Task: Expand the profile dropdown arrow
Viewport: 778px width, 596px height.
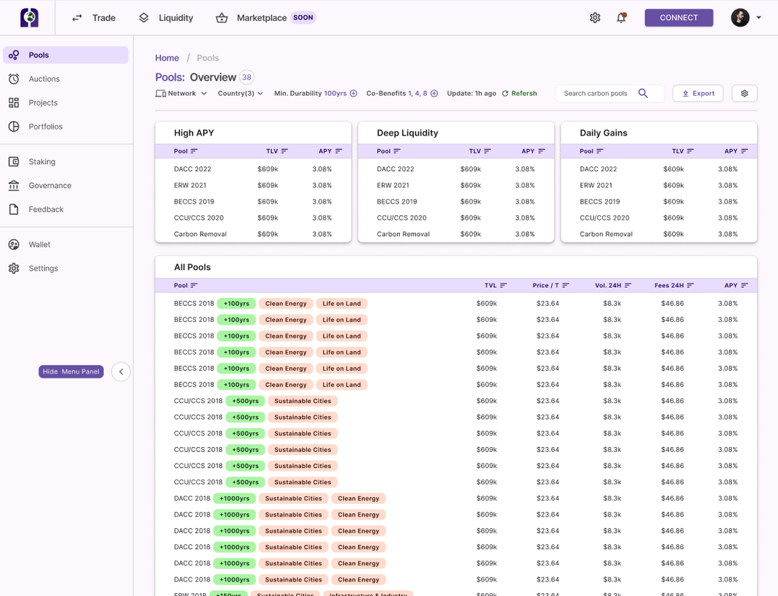Action: click(x=759, y=18)
